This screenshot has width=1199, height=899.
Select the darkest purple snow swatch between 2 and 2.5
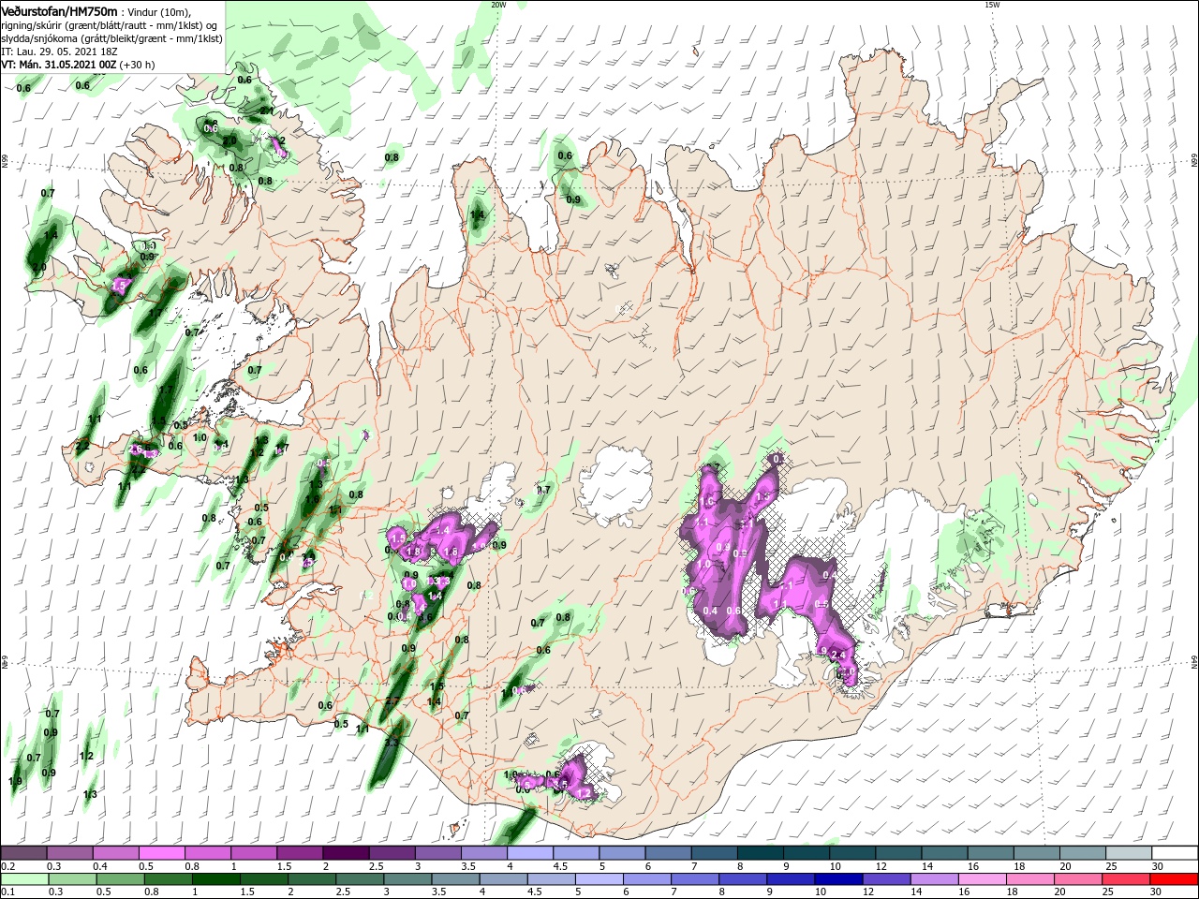[x=346, y=853]
